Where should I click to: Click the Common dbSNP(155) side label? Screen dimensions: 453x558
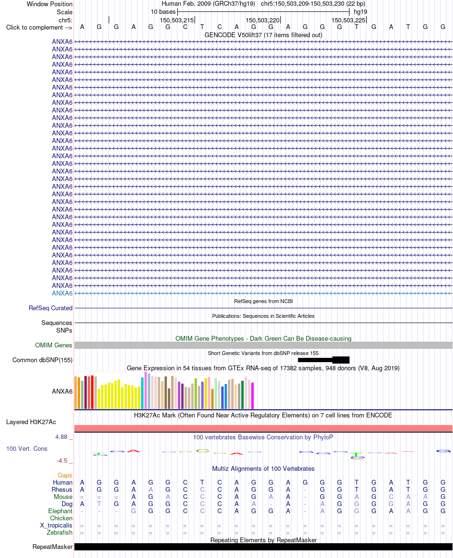coord(42,360)
